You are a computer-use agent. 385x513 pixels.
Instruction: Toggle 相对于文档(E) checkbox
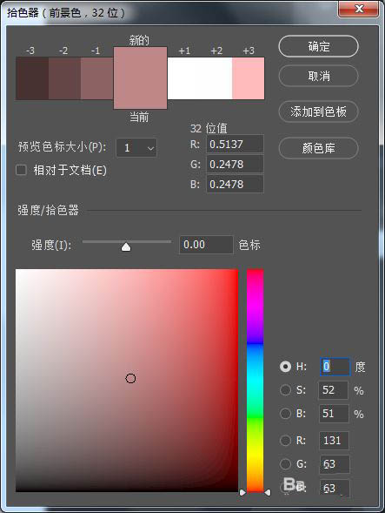[x=21, y=170]
